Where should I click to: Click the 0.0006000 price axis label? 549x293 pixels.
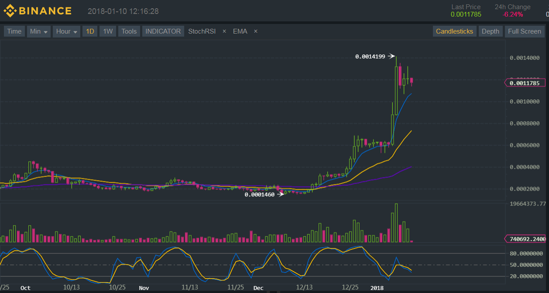click(x=525, y=145)
